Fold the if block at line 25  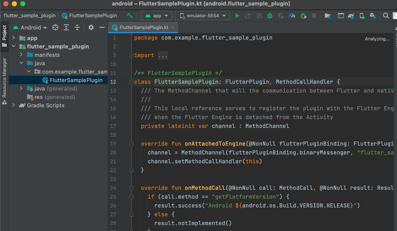point(131,197)
